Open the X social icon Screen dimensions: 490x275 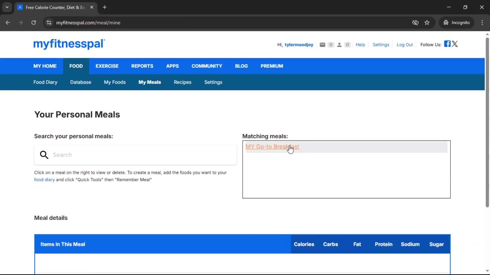tap(455, 44)
